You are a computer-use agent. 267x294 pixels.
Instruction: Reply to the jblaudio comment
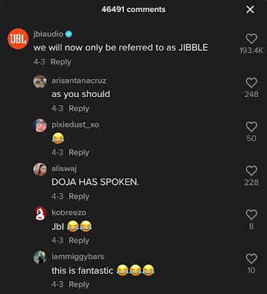coord(61,62)
